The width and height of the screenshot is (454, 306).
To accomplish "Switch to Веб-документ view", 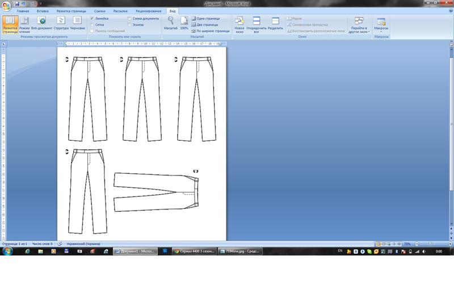I will pos(41,24).
